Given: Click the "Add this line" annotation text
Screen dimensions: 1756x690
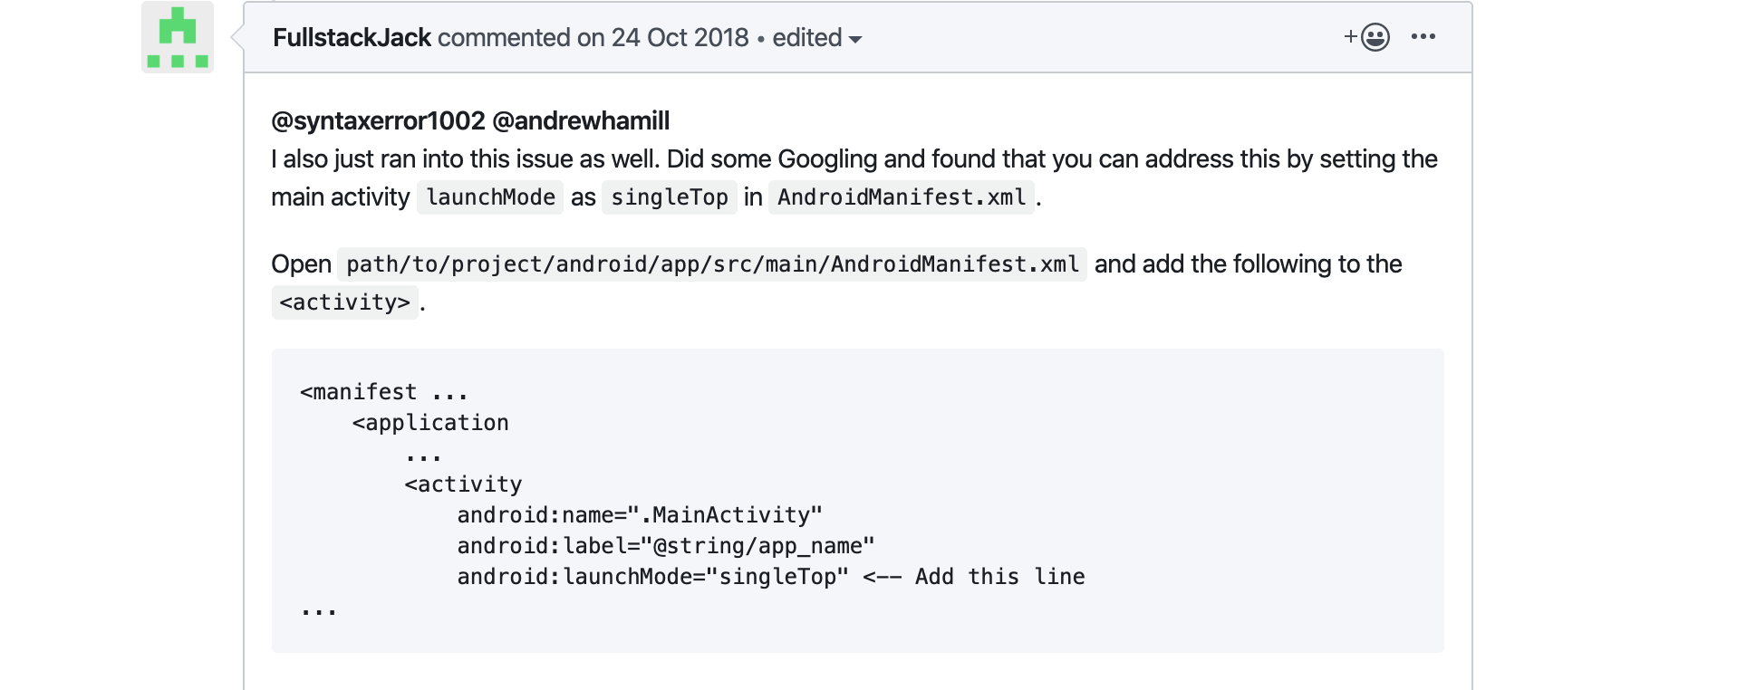Looking at the screenshot, I should click(999, 577).
